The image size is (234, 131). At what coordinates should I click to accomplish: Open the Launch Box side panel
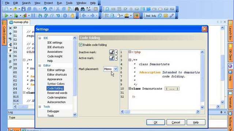[230, 31]
